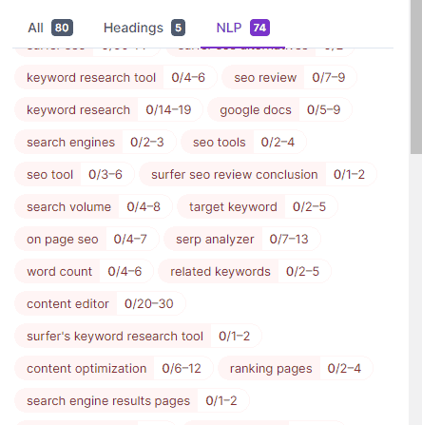Click 'search engine results pages' chip
Viewport: 422px width, 425px height.
[x=132, y=400]
